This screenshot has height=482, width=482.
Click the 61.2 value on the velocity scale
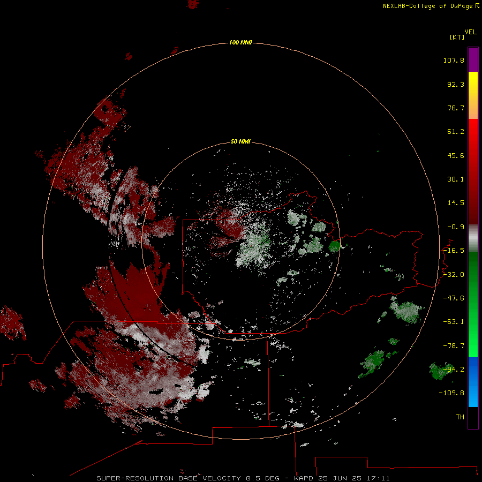tap(456, 132)
